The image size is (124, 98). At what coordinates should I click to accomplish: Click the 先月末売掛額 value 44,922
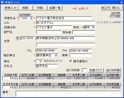tap(11, 87)
